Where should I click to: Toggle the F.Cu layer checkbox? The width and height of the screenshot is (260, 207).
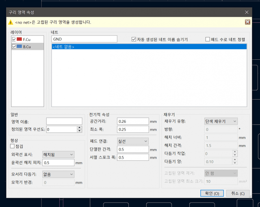(x=14, y=39)
